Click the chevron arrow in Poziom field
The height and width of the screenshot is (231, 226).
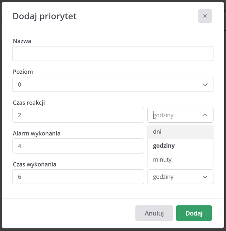pos(205,84)
